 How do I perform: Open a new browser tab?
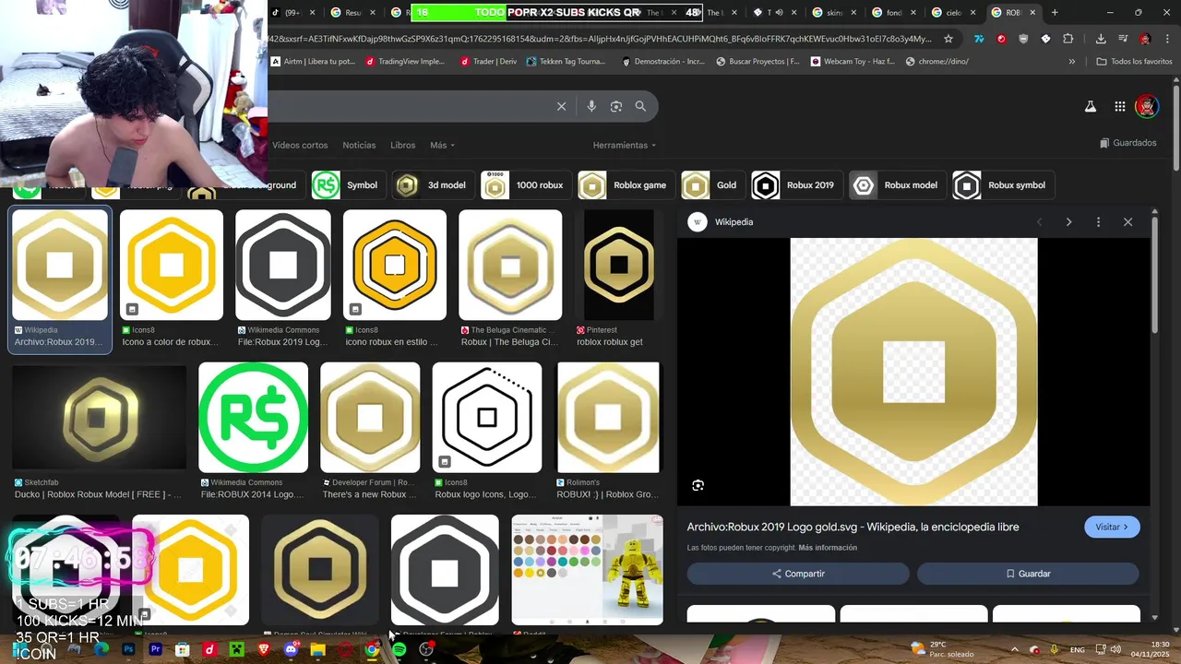coord(1055,12)
